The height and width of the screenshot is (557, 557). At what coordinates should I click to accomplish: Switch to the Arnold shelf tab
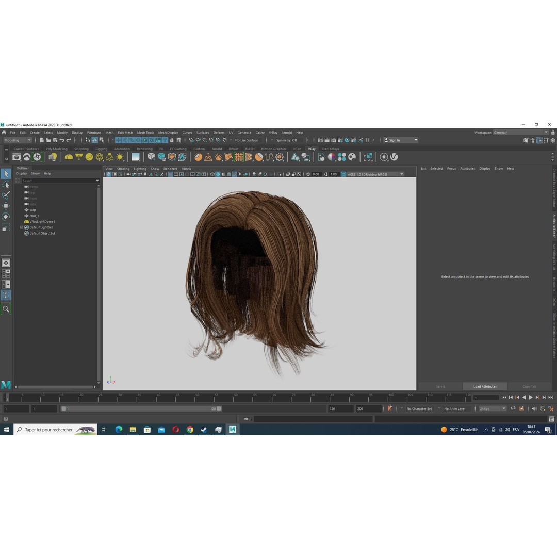point(217,149)
